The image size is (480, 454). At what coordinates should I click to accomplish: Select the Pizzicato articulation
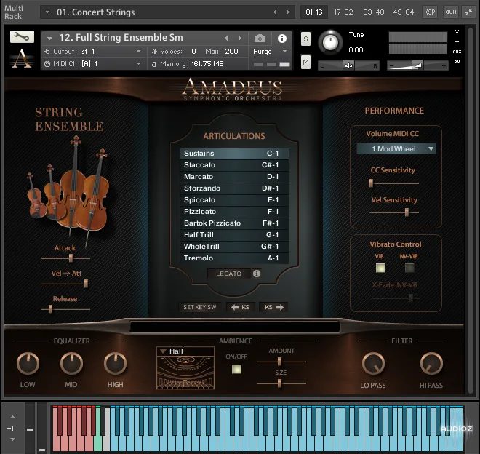click(x=234, y=212)
